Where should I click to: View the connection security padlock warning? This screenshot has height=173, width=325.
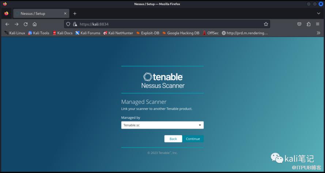click(x=75, y=24)
